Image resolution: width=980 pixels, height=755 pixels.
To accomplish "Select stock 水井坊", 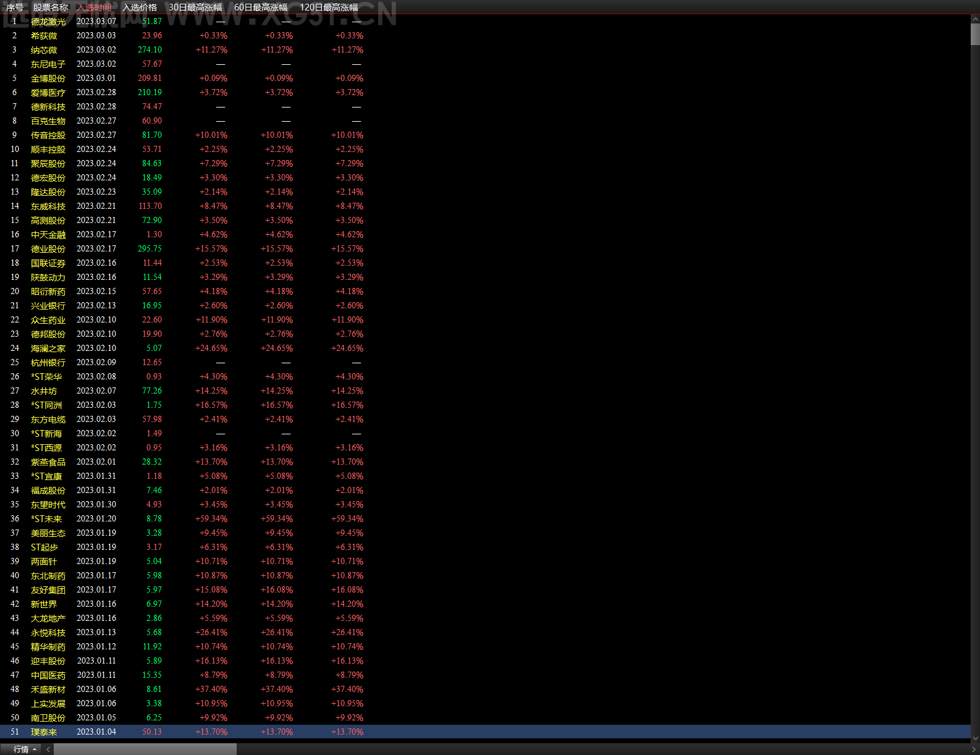I will coord(44,391).
